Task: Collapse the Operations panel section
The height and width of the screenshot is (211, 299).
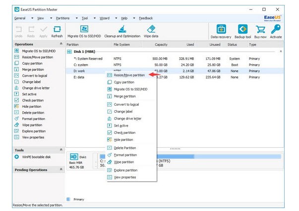Action: click(x=61, y=44)
